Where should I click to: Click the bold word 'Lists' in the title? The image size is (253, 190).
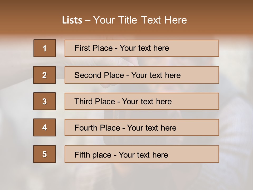[72, 20]
